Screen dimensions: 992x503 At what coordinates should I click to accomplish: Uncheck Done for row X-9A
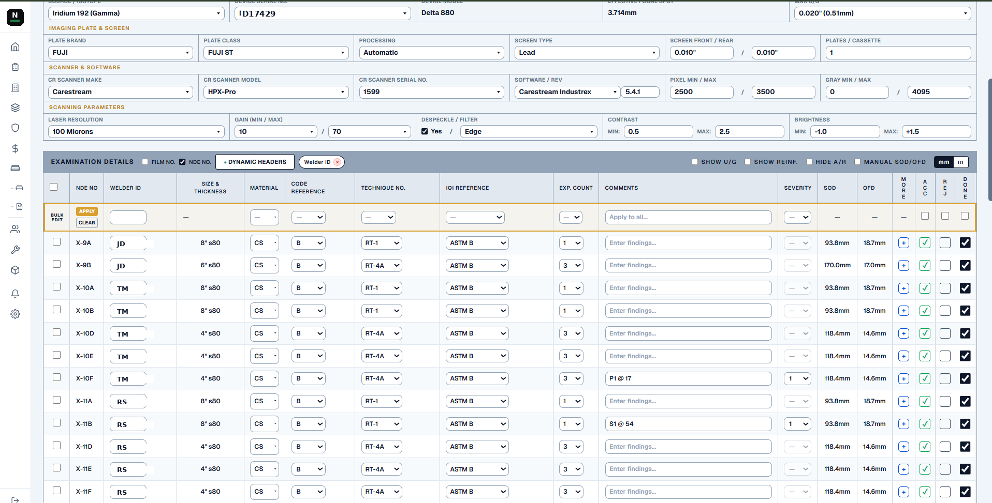tap(965, 242)
